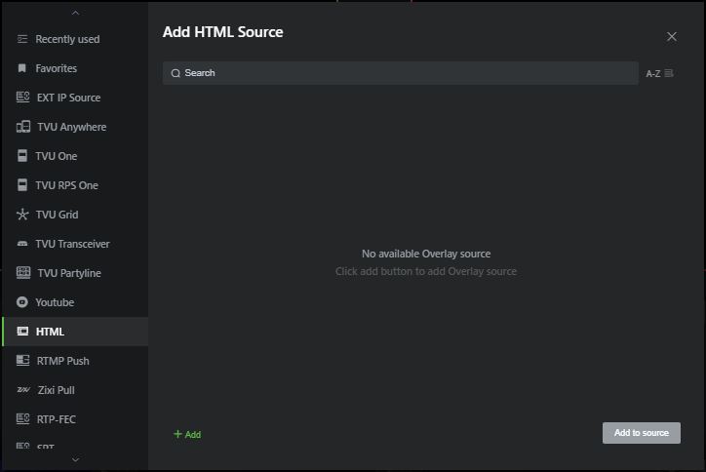The height and width of the screenshot is (472, 706).
Task: Focus the Search input field
Action: (x=400, y=73)
